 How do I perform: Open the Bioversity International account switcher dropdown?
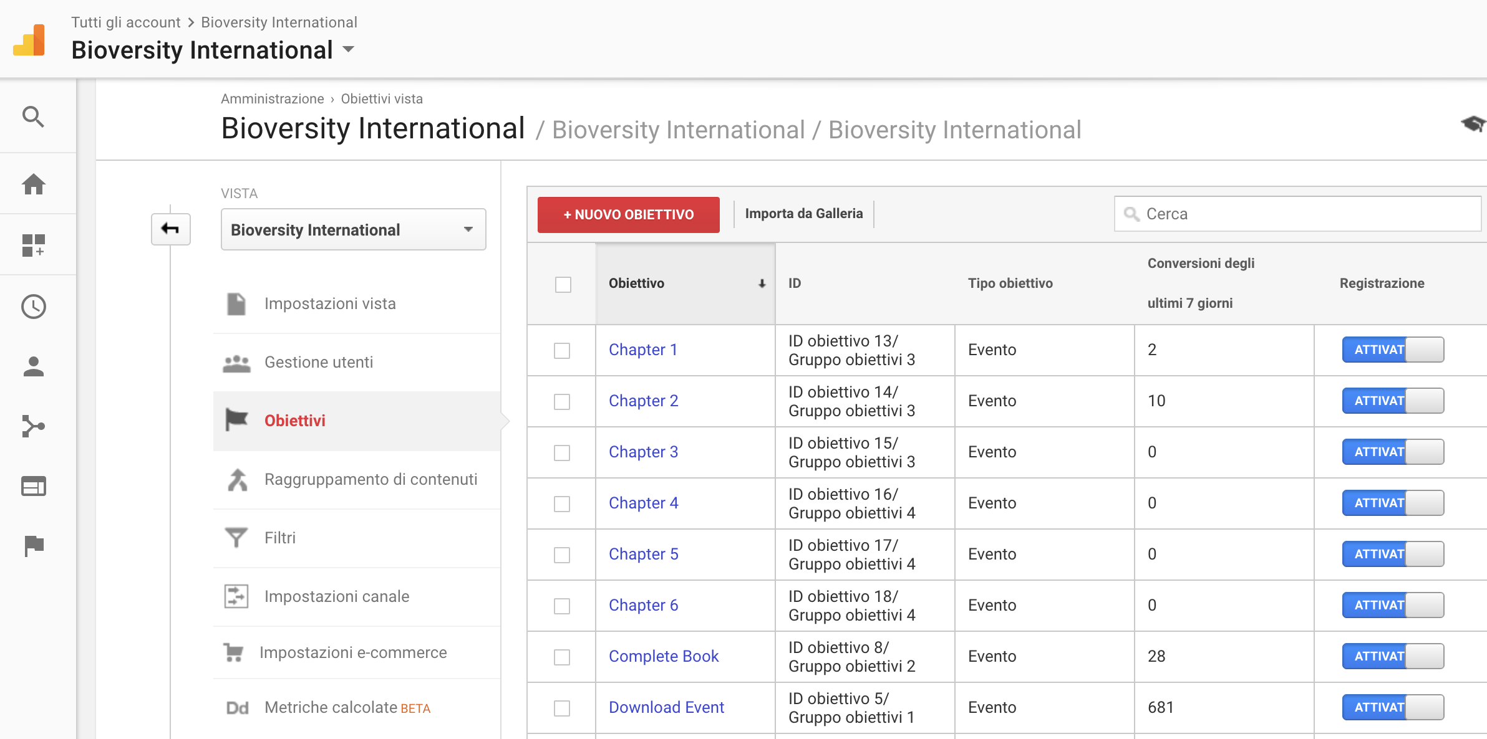point(213,50)
